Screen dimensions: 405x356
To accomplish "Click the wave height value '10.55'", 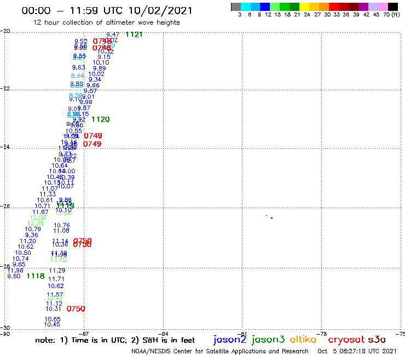I will point(74,131).
